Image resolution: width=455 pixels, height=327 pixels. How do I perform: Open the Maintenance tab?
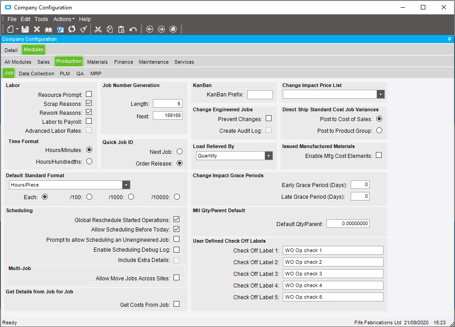pos(154,62)
